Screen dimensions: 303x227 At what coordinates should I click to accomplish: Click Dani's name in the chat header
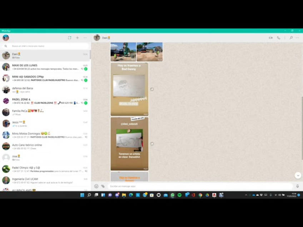pos(106,38)
